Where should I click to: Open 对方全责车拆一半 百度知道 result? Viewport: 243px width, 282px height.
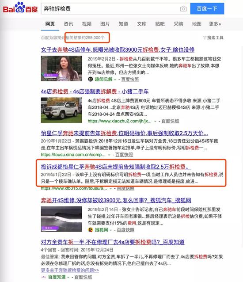(x=113, y=242)
